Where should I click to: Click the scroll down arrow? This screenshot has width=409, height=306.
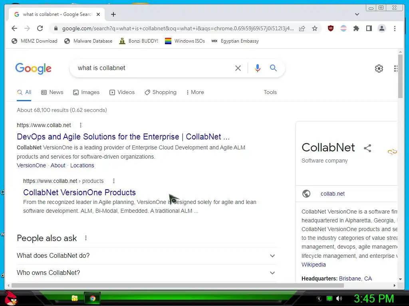400,279
